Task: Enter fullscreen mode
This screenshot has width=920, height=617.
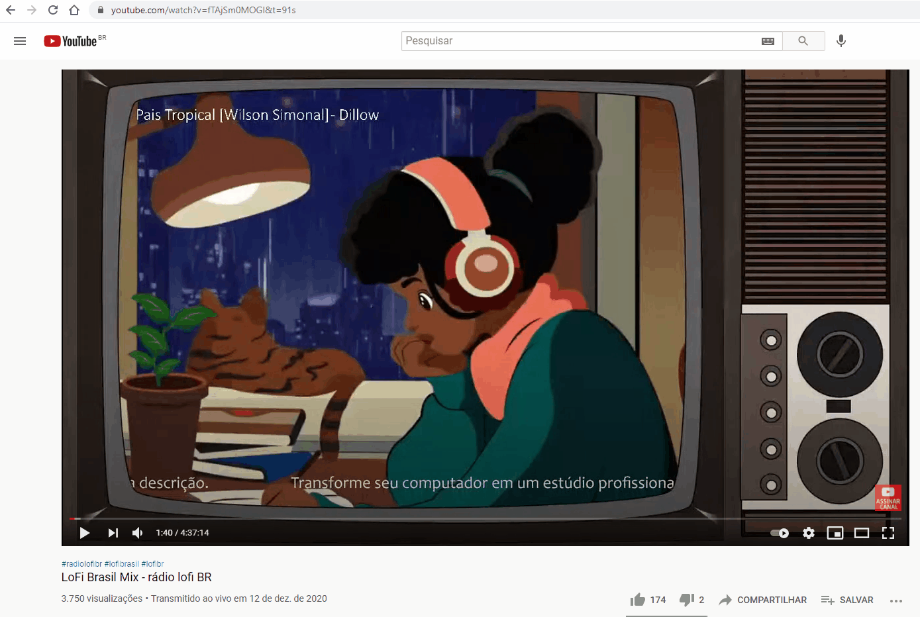Action: [888, 533]
